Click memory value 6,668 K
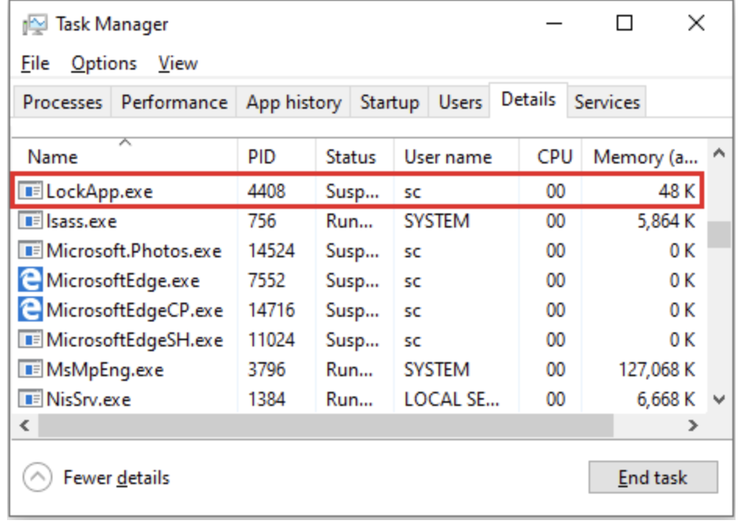The width and height of the screenshot is (741, 524). [x=666, y=400]
